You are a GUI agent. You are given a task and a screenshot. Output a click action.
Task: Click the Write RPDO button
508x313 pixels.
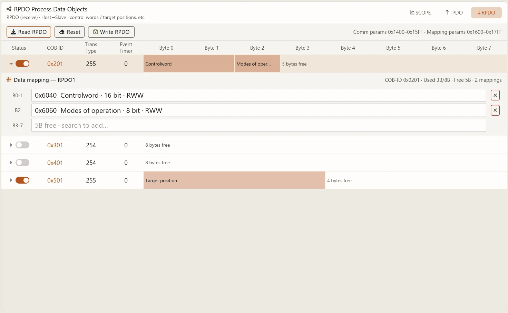[111, 32]
